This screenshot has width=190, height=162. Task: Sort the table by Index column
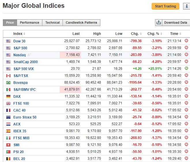[19, 33]
